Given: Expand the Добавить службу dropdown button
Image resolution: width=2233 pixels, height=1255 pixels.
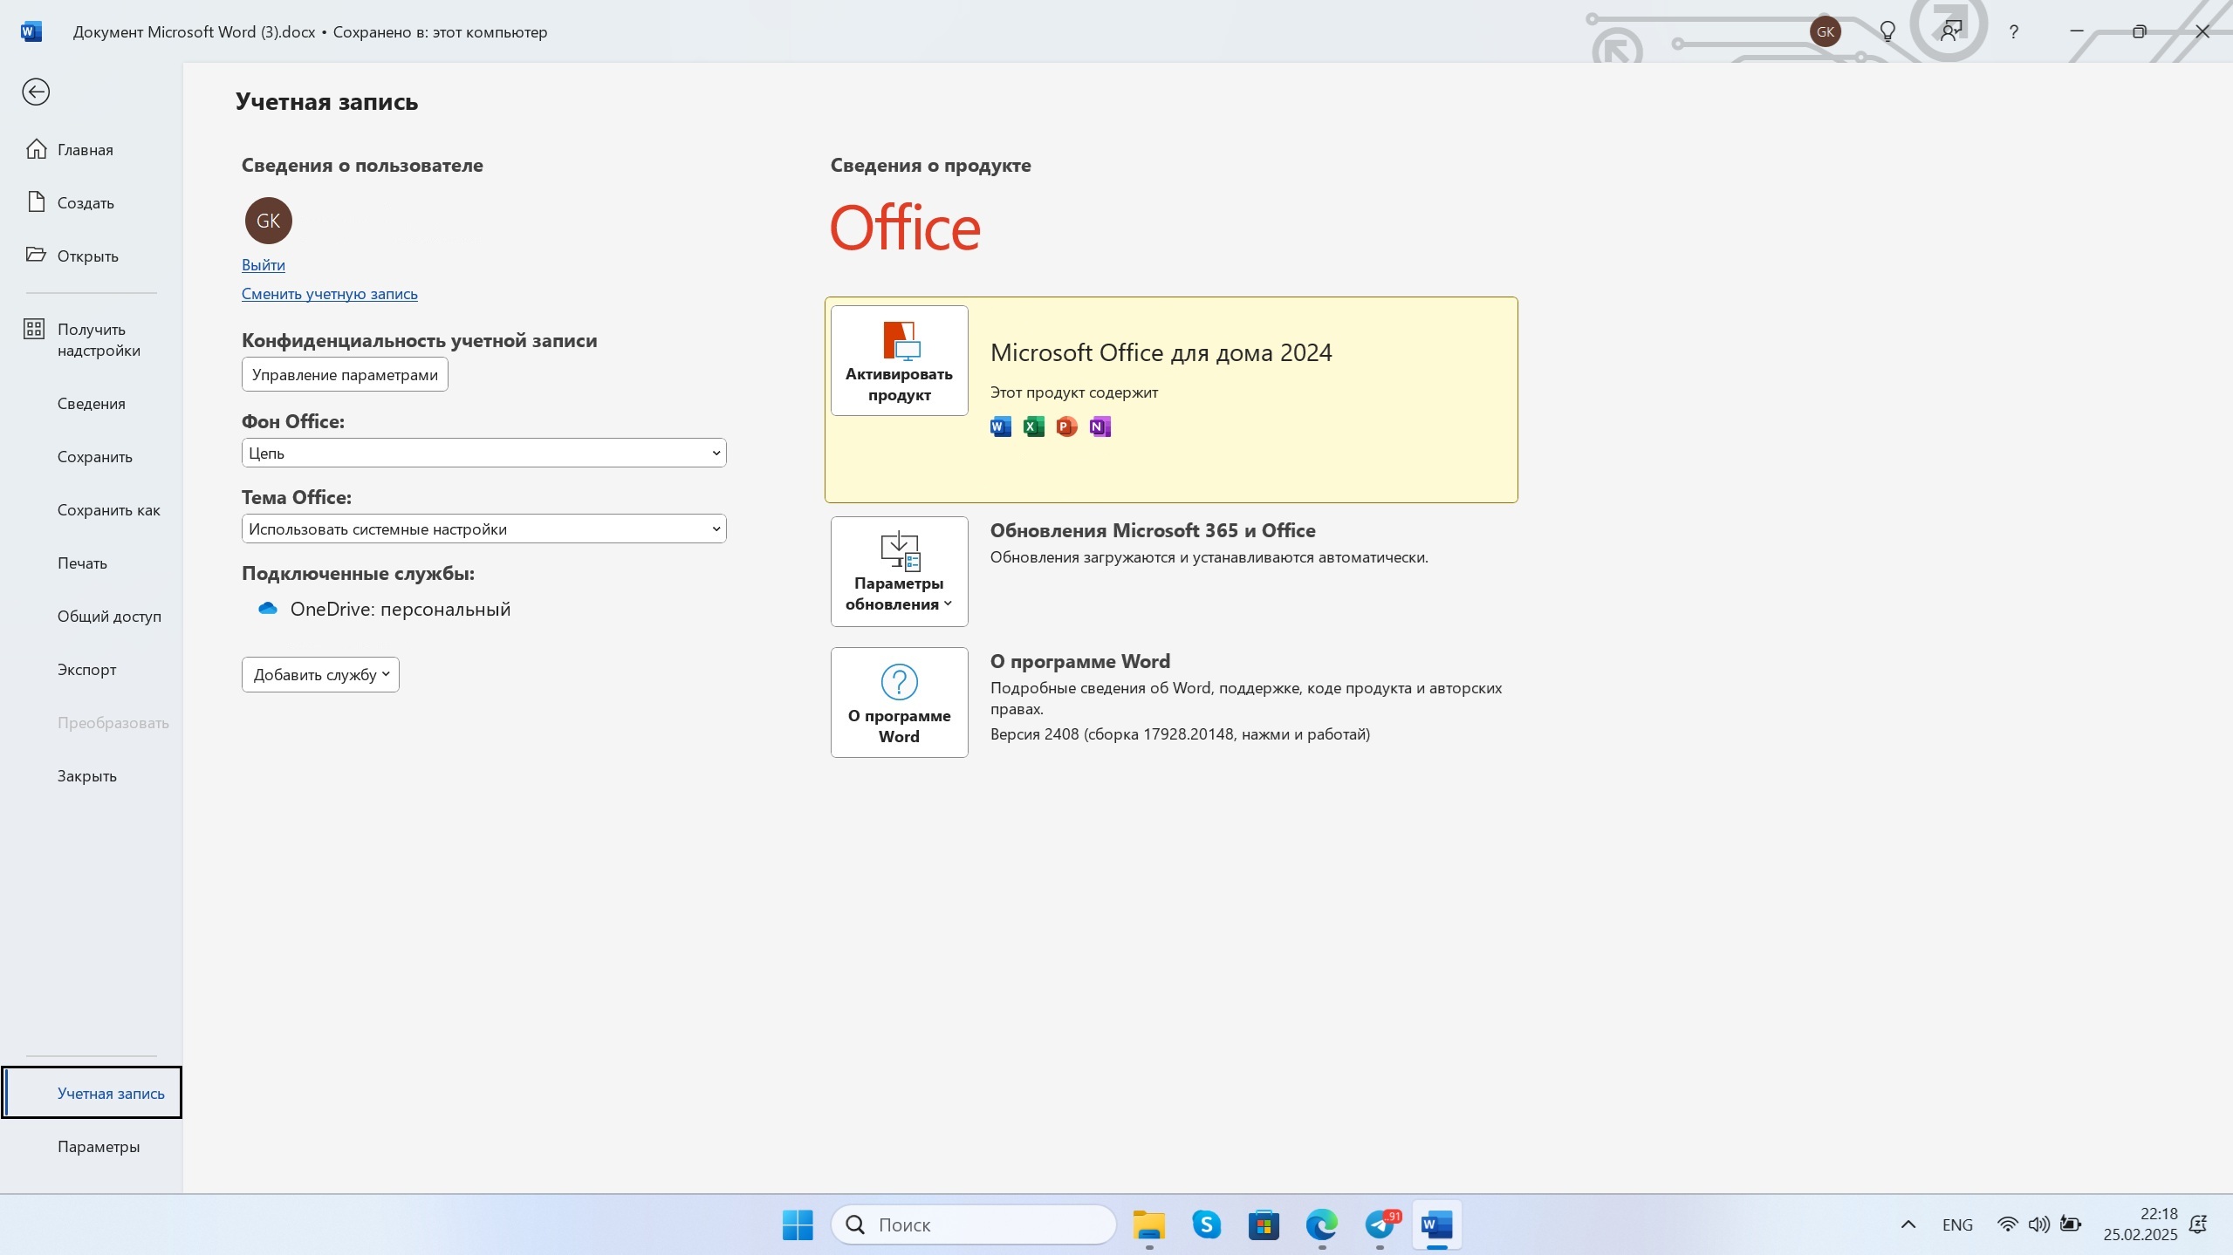Looking at the screenshot, I should (320, 675).
